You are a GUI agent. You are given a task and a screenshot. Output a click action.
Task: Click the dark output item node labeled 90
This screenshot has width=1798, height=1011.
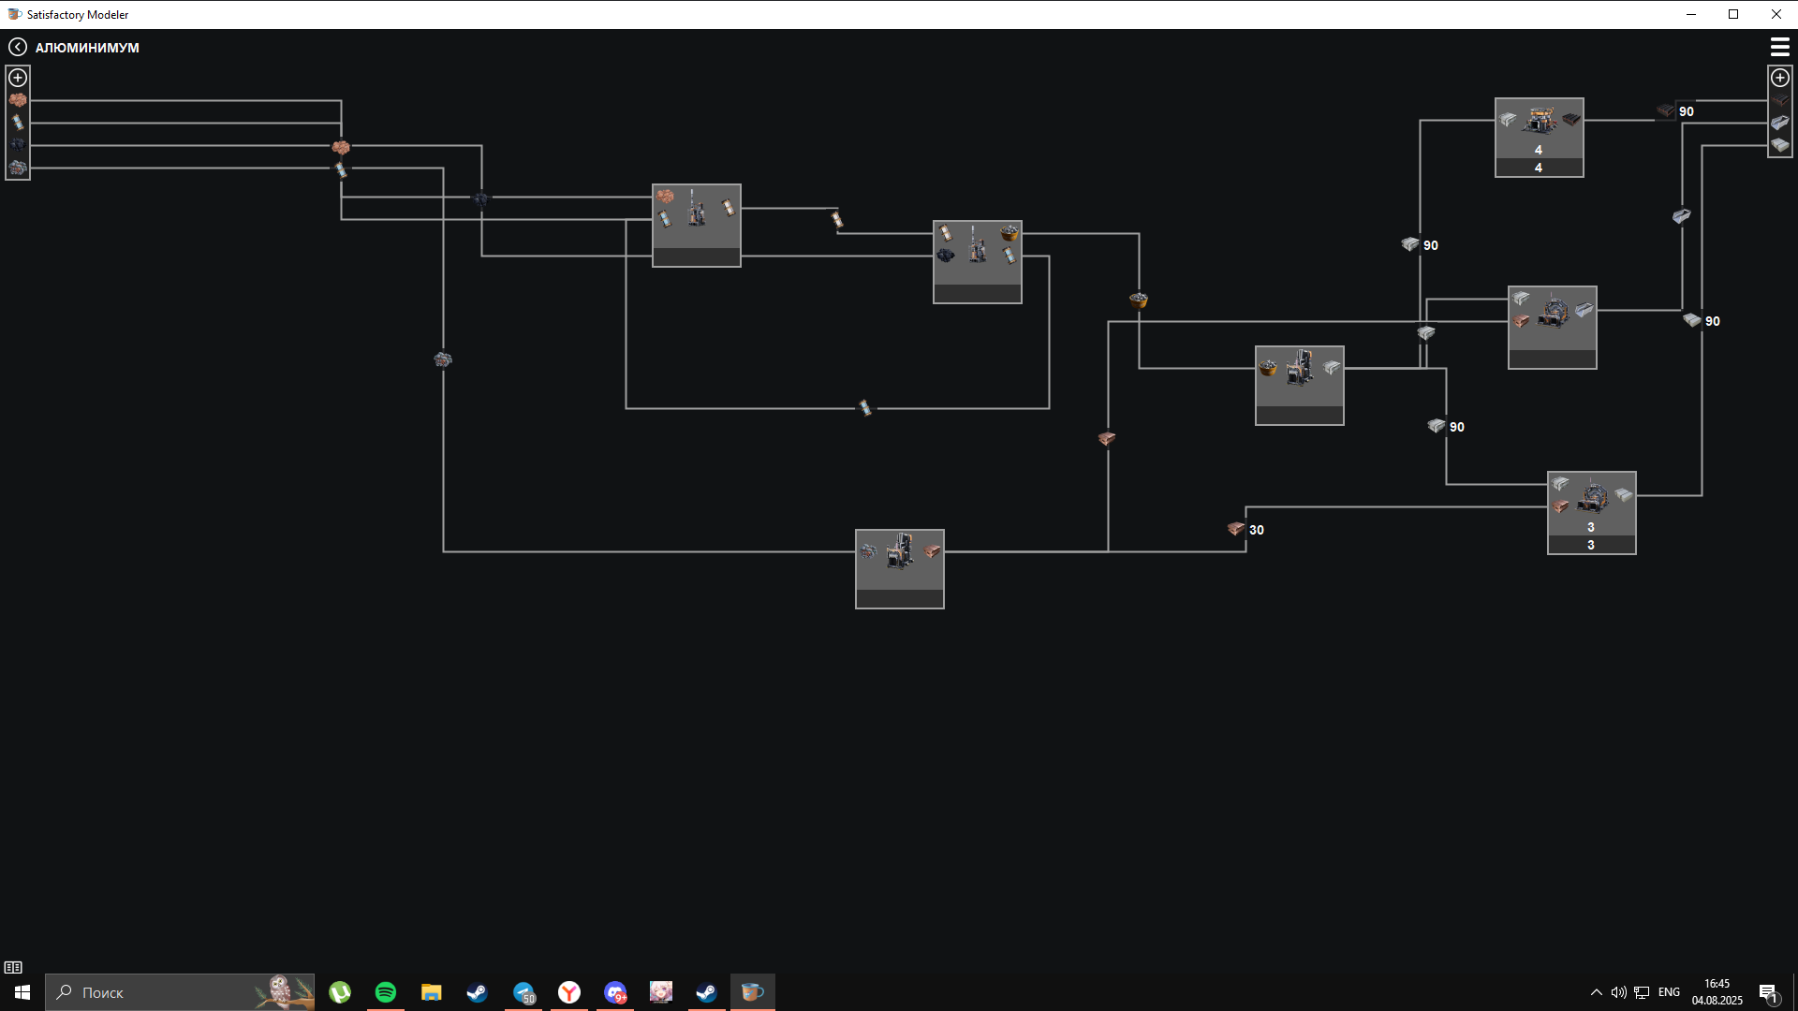pyautogui.click(x=1666, y=110)
